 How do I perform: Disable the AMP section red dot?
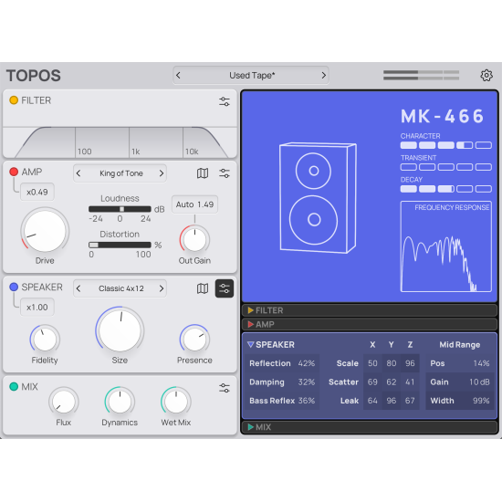click(x=14, y=172)
